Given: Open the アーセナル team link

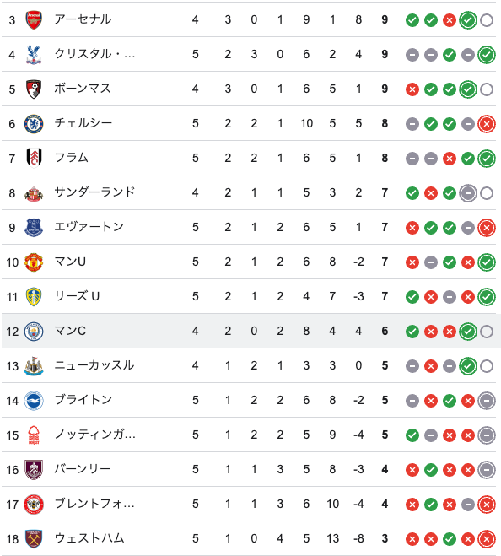Looking at the screenshot, I should 83,19.
